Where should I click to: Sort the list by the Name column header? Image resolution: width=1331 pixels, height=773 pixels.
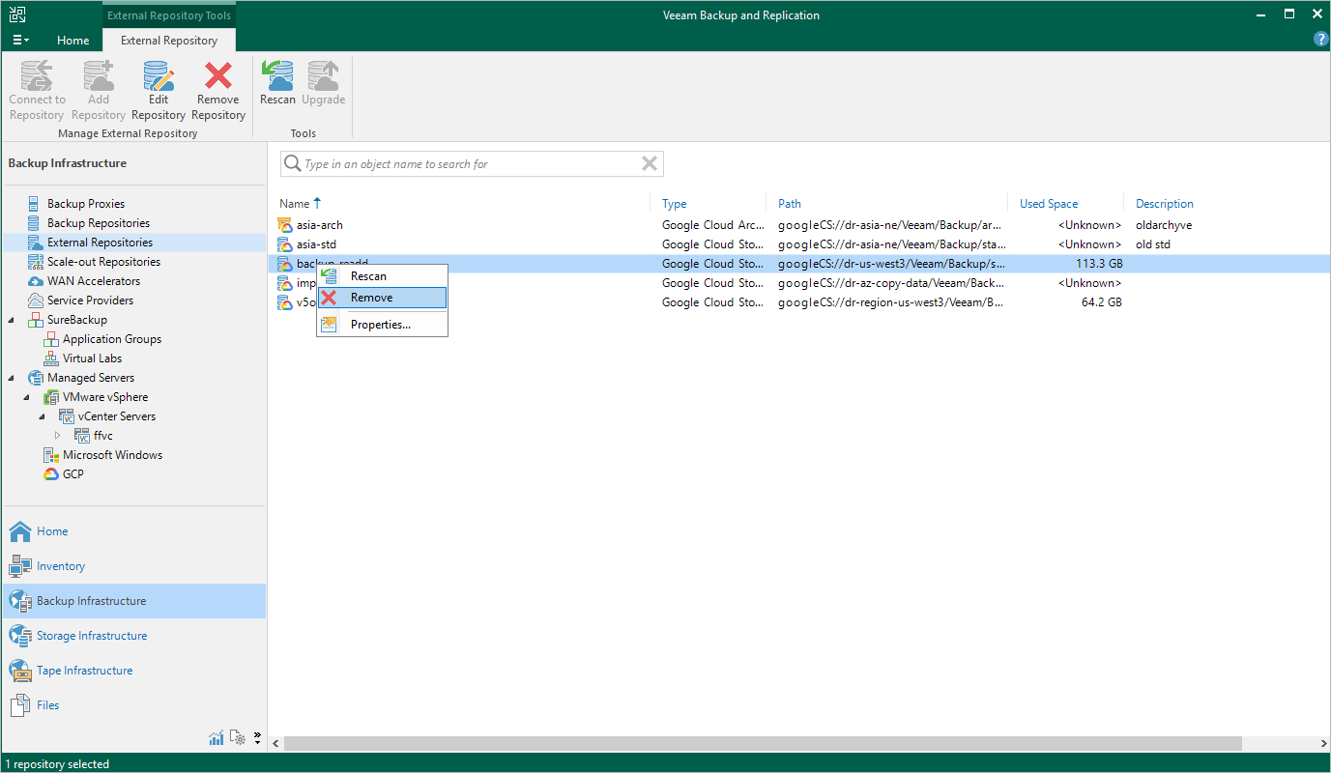pyautogui.click(x=294, y=204)
